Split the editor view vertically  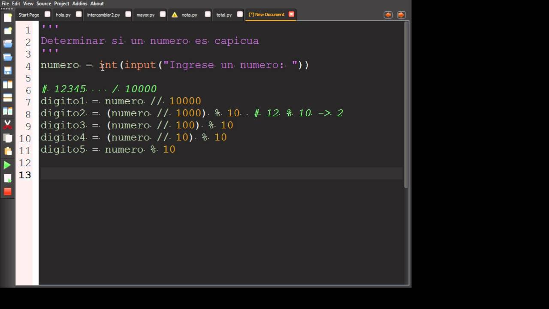click(x=8, y=85)
